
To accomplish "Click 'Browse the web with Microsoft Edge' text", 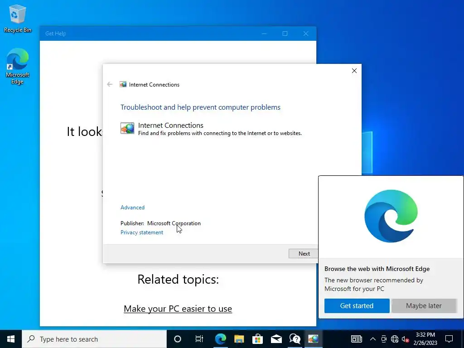I will (x=377, y=269).
